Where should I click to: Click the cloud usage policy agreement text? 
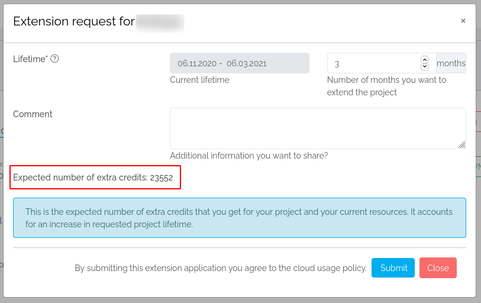tap(220, 268)
